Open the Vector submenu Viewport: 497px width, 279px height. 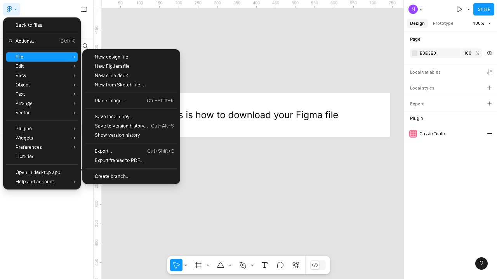pyautogui.click(x=42, y=113)
